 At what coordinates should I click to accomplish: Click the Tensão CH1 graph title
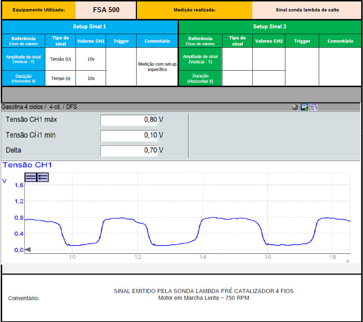click(27, 165)
